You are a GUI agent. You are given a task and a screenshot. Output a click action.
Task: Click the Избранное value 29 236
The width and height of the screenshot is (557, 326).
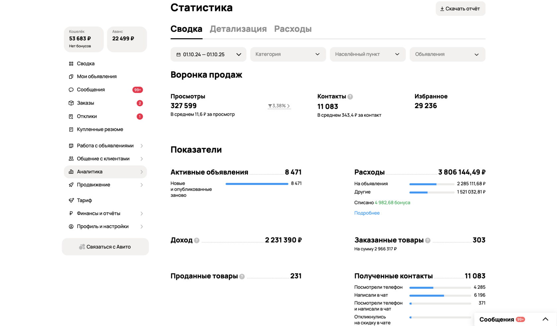[426, 106]
